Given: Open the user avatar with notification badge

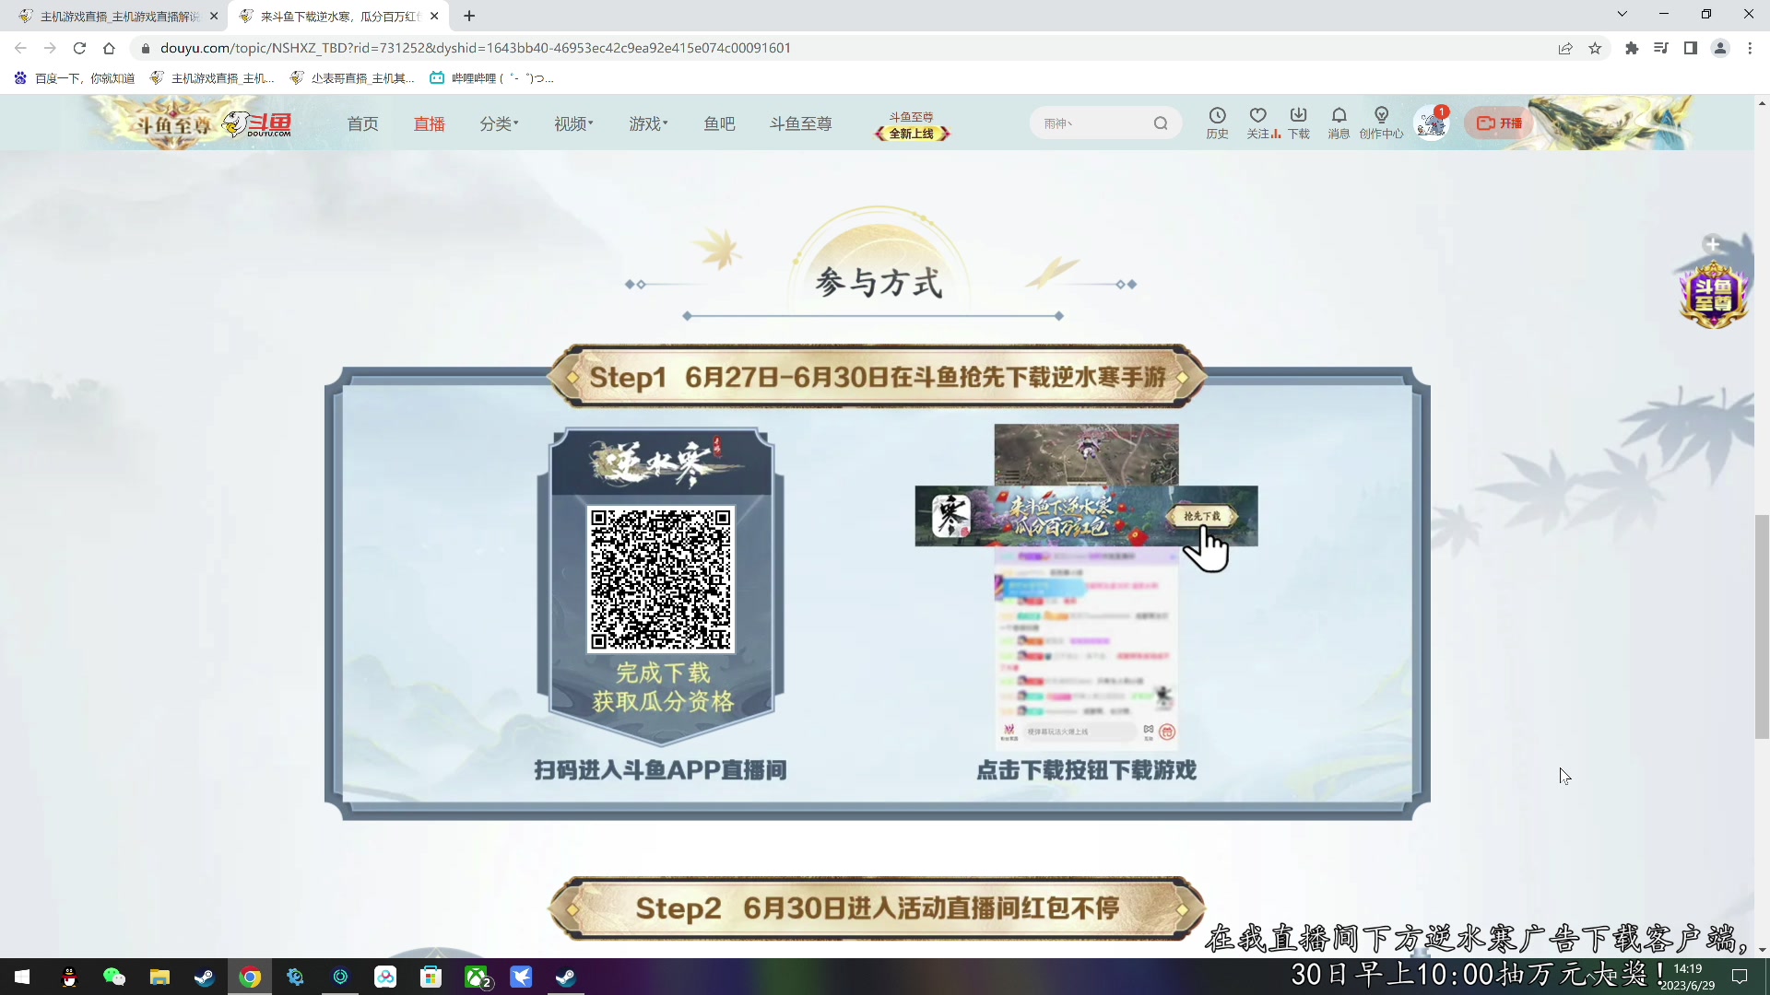Looking at the screenshot, I should [x=1432, y=123].
